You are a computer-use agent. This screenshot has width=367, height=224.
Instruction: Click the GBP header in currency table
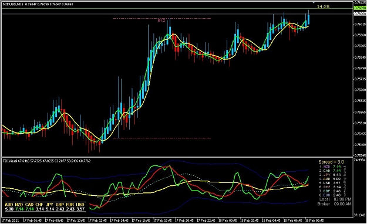click(60, 205)
